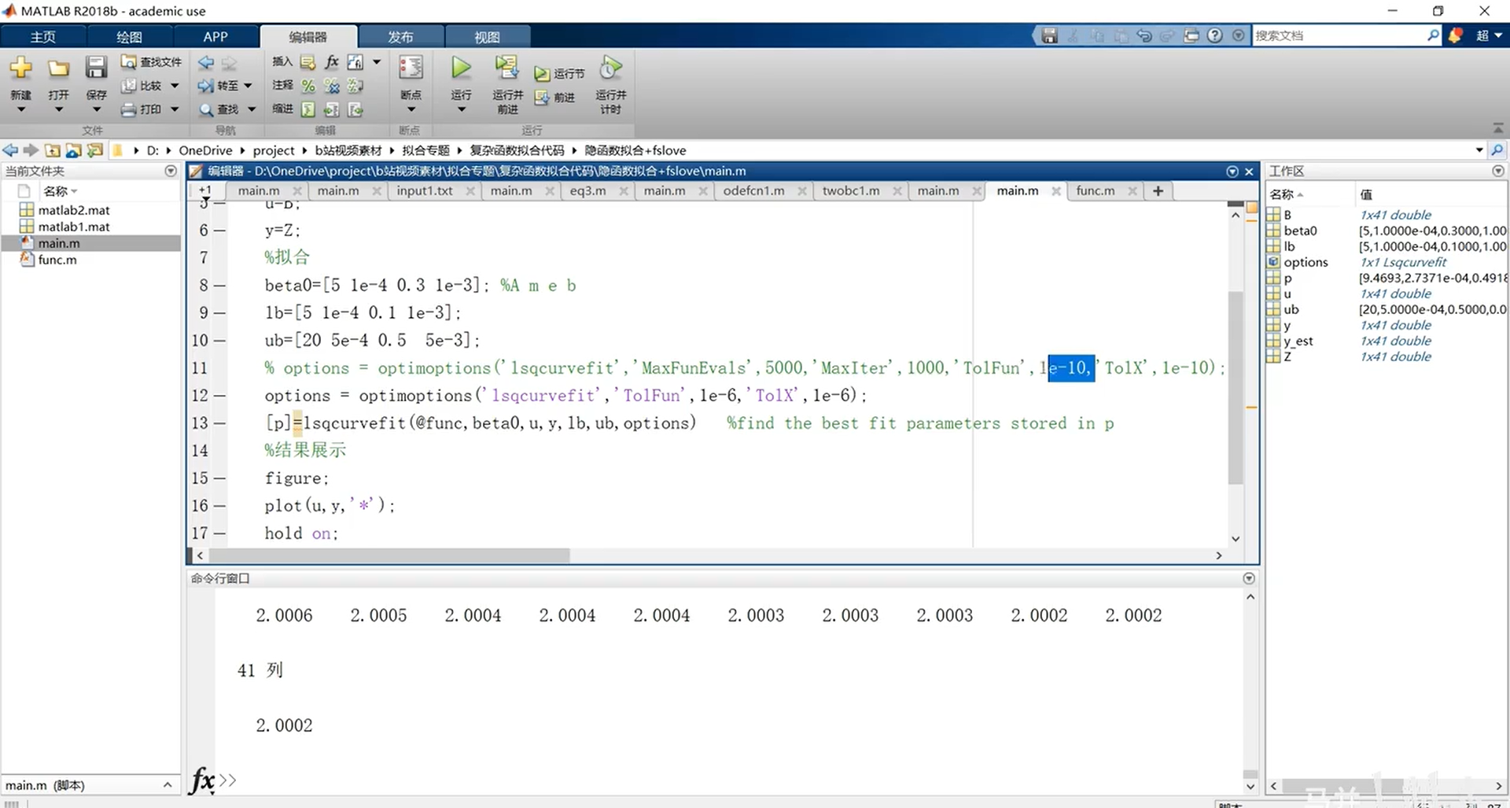Image resolution: width=1510 pixels, height=808 pixels.
Task: Click the increase indent icon
Action: pyautogui.click(x=332, y=109)
